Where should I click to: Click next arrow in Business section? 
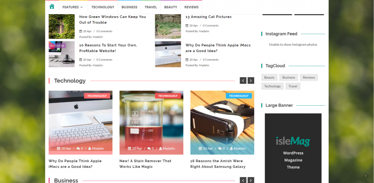click(251, 180)
